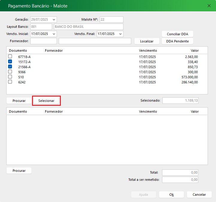
Task: Click the Conciliar DDA button
Action: 177,34
